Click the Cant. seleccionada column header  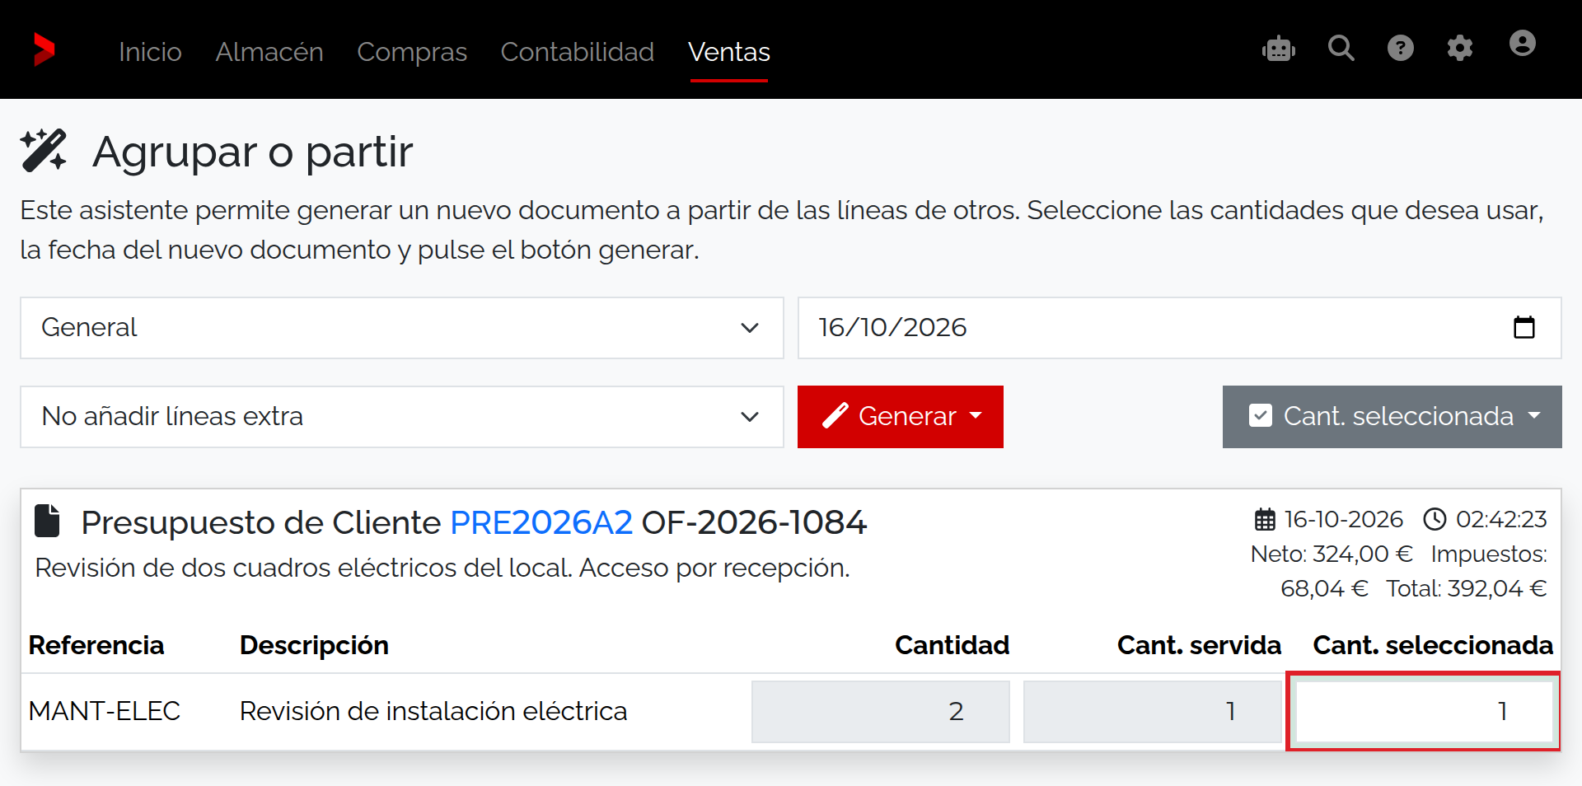pos(1433,645)
